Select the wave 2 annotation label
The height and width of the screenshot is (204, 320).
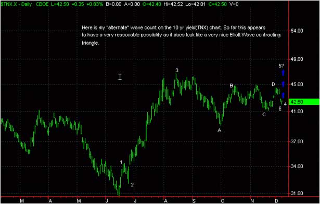coord(132,185)
